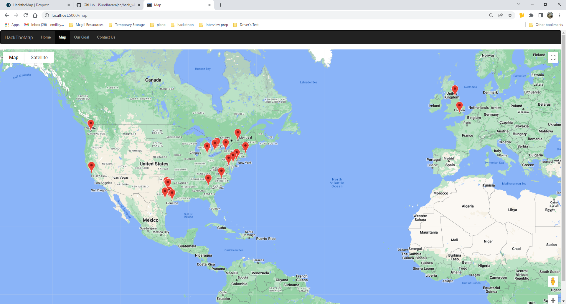
Task: Click the Seattle map marker
Action: [91, 125]
